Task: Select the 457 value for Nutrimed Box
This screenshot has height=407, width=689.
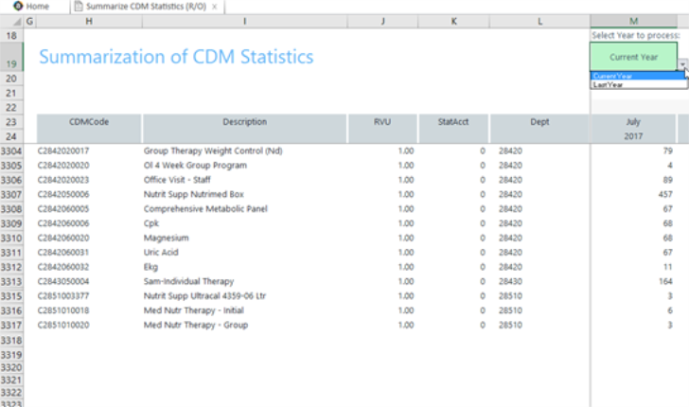Action: coord(664,194)
